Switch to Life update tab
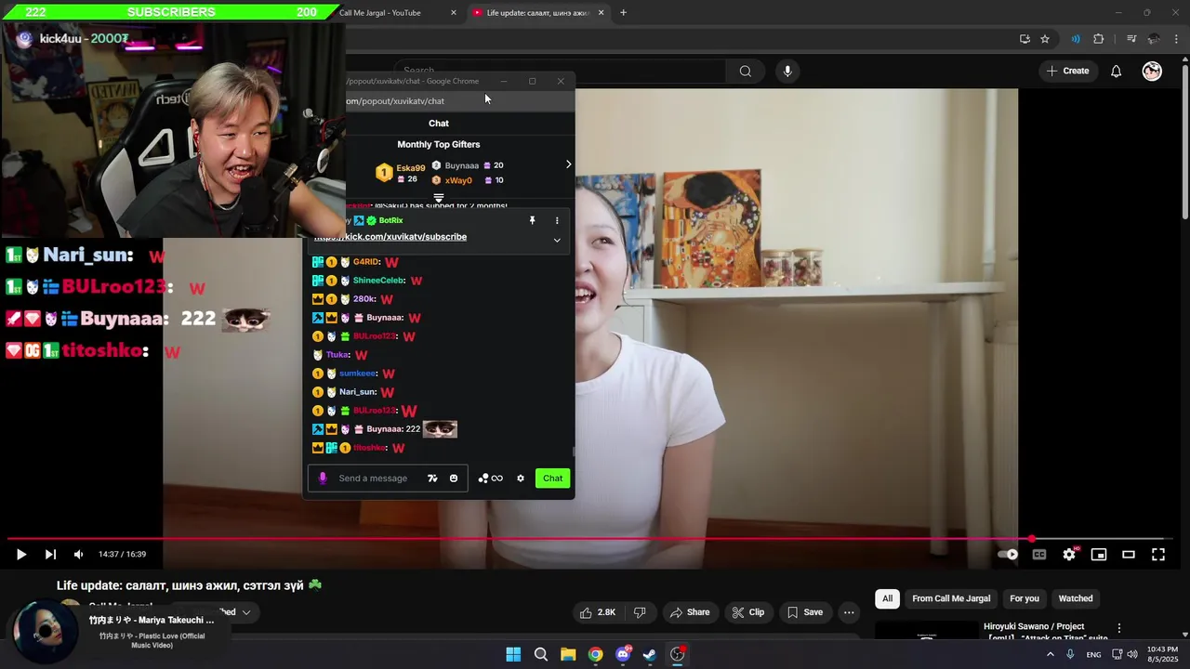The width and height of the screenshot is (1190, 669). tap(539, 13)
